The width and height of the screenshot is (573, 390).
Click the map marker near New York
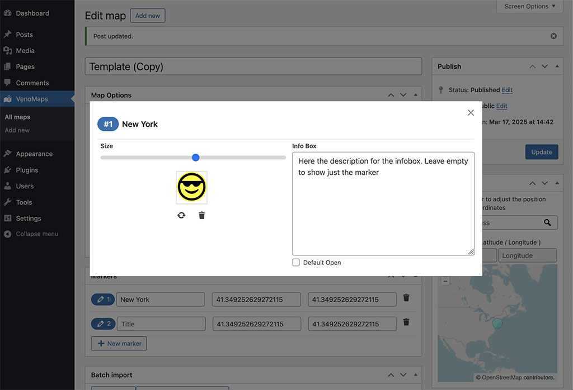(497, 323)
